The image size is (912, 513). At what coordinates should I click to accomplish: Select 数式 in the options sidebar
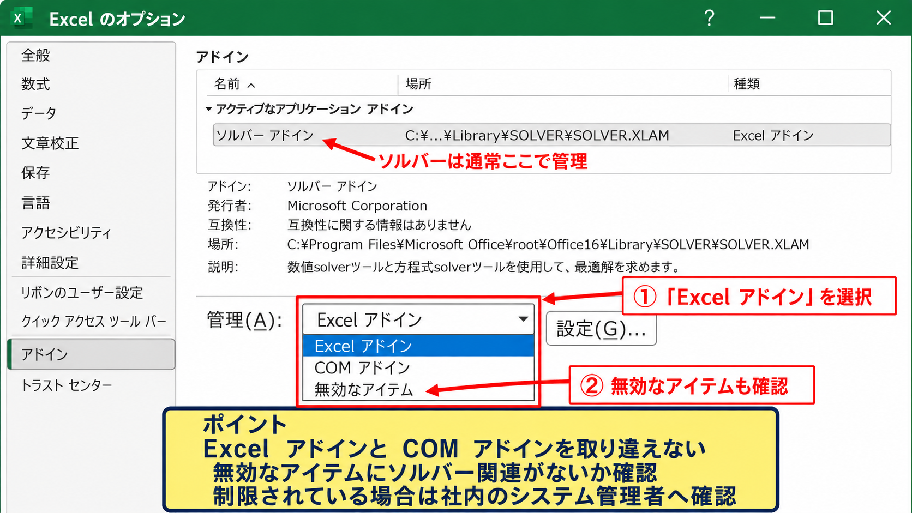(35, 84)
